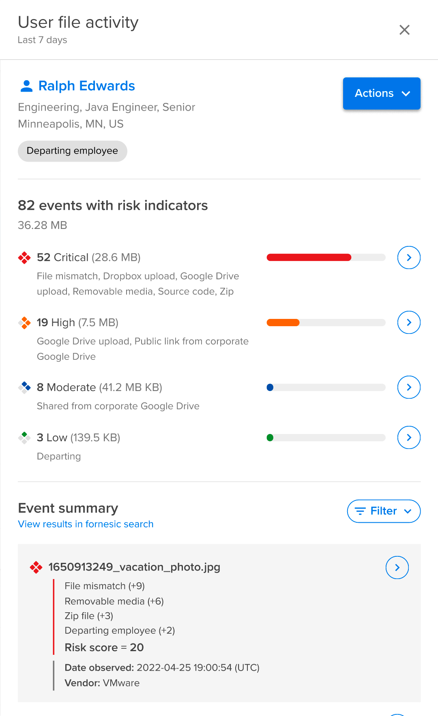Click the user profile icon beside Ralph Edwards
438x716 pixels.
[26, 86]
